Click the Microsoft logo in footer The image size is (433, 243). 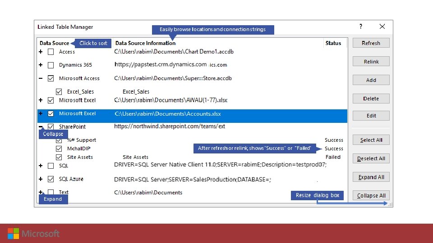(x=33, y=234)
